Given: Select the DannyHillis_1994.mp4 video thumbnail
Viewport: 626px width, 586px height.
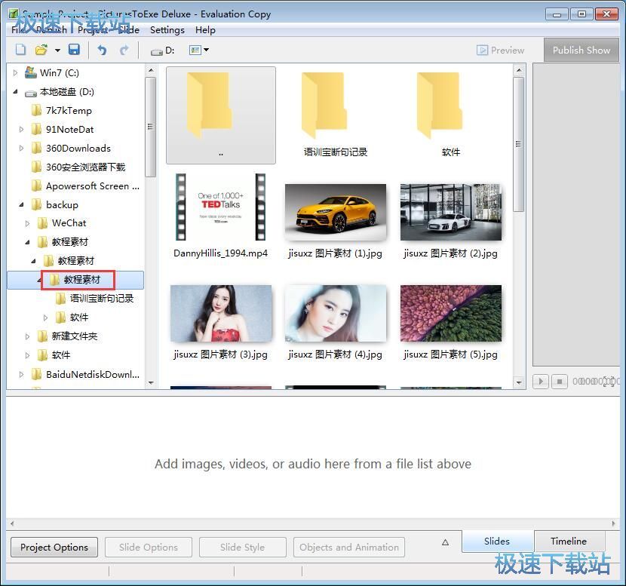Looking at the screenshot, I should [220, 207].
